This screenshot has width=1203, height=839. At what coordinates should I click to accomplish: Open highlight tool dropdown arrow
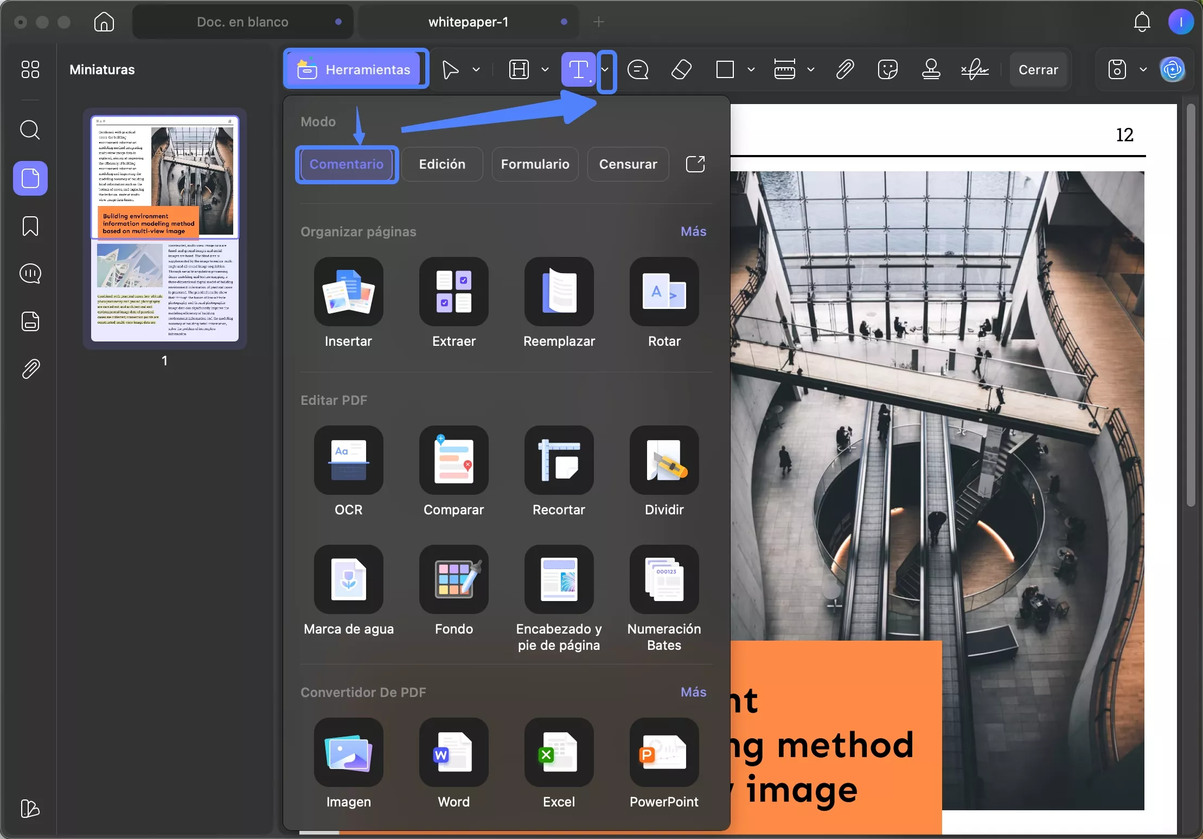click(545, 70)
